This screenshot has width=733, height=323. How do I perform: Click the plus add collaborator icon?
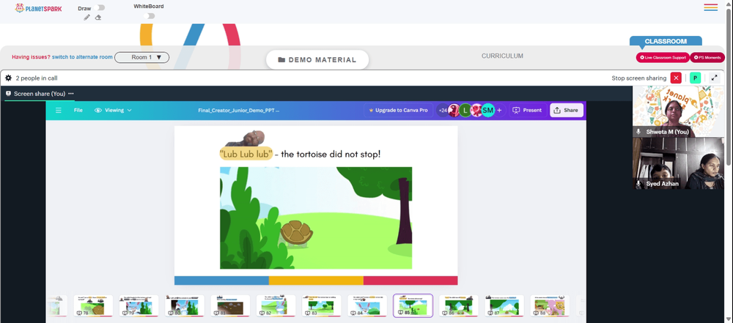pos(499,111)
